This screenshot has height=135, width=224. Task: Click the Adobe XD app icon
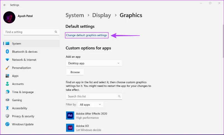(x=70, y=128)
